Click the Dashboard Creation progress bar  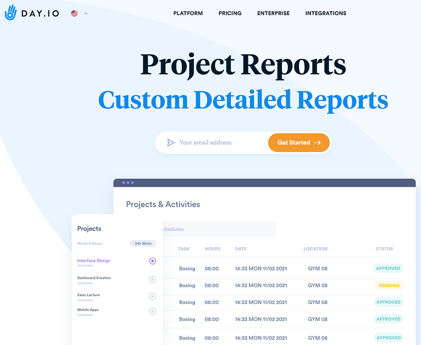point(85,283)
